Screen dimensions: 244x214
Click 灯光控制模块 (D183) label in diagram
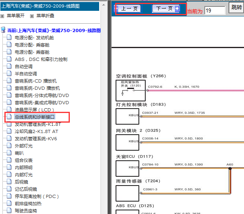141,105
